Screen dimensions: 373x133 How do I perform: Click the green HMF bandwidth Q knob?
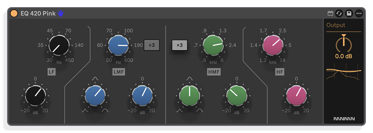click(190, 95)
